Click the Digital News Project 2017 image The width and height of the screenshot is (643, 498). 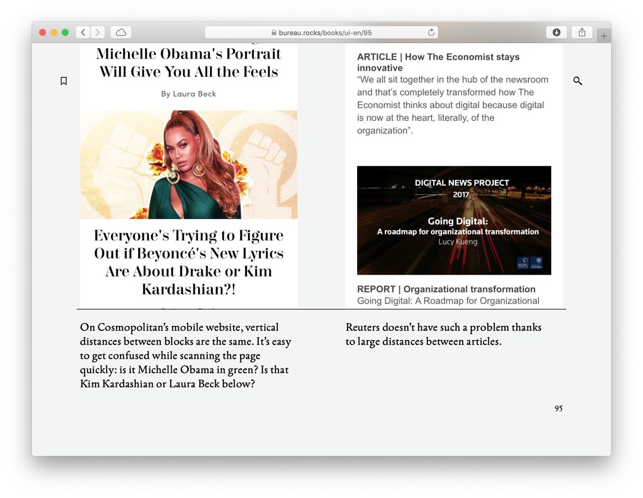point(454,220)
